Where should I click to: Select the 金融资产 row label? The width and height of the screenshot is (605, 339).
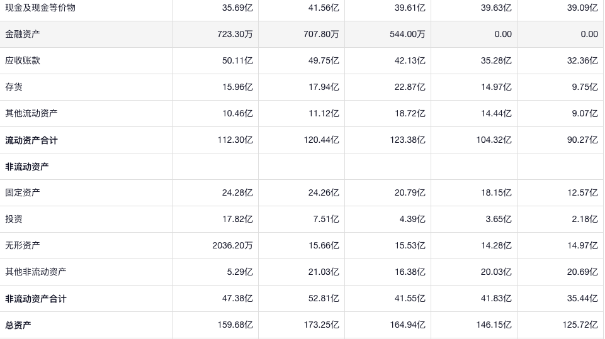(23, 35)
